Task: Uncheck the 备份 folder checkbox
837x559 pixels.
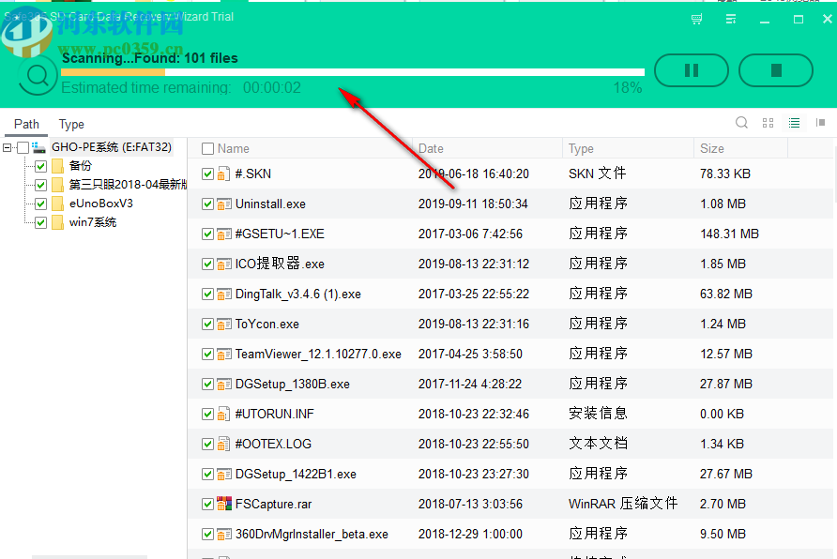Action: pyautogui.click(x=40, y=165)
